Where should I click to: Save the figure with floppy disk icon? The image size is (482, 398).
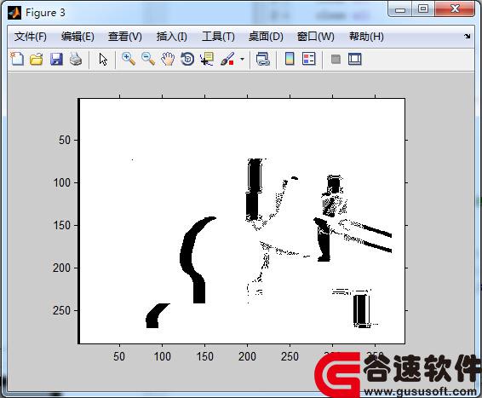[56, 59]
